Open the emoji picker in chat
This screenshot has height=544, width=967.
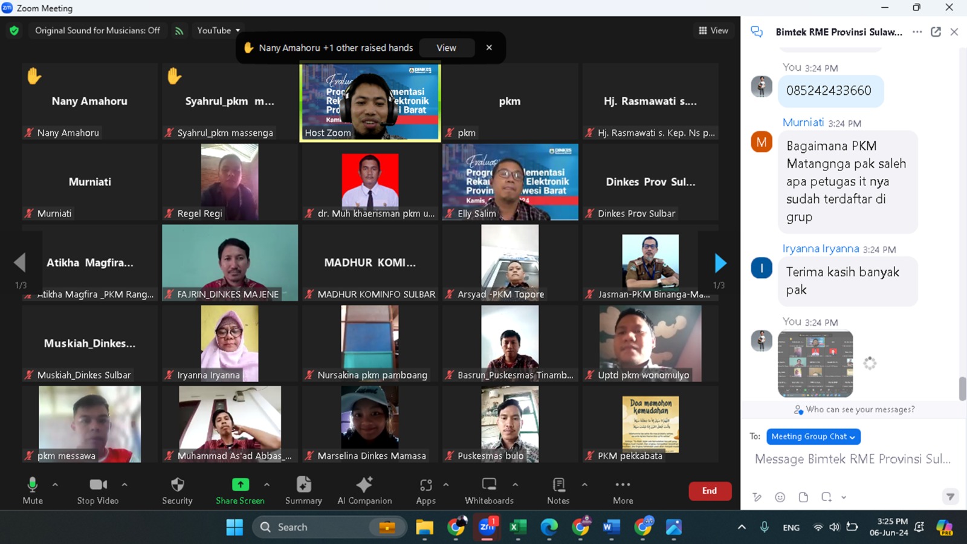point(780,497)
